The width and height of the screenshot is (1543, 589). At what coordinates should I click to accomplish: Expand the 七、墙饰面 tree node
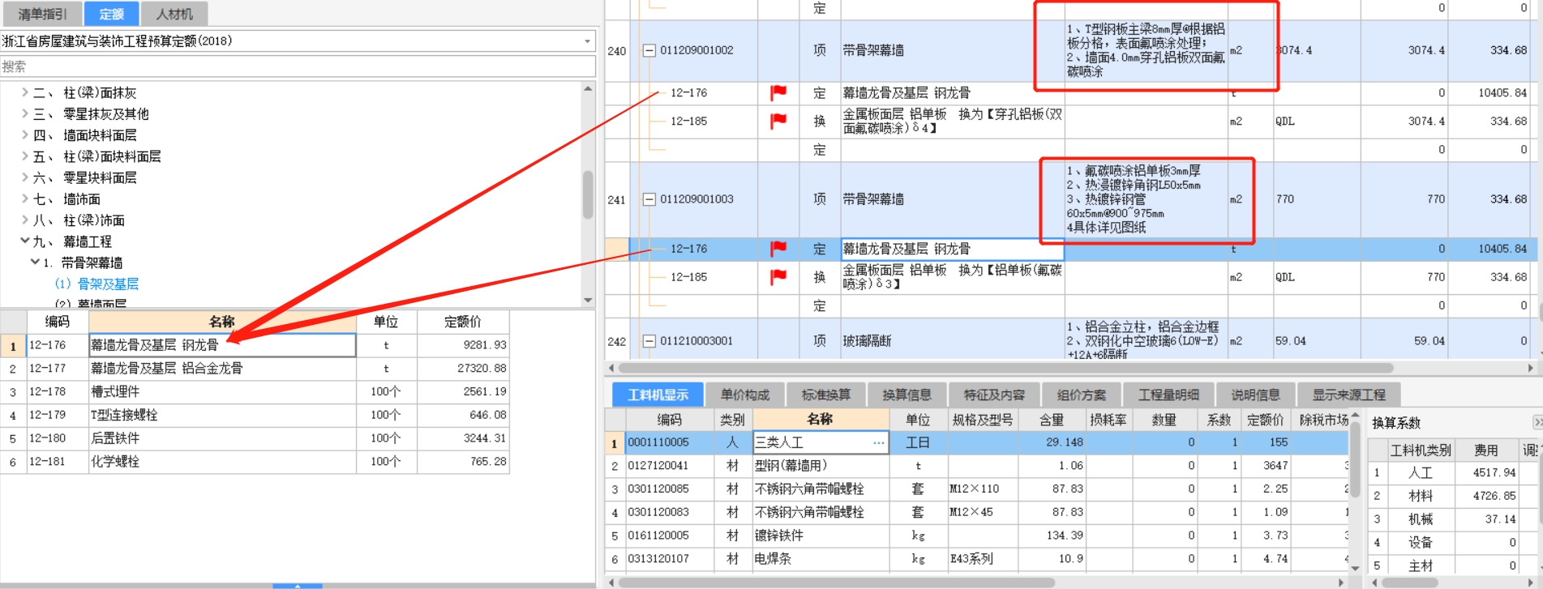(25, 198)
